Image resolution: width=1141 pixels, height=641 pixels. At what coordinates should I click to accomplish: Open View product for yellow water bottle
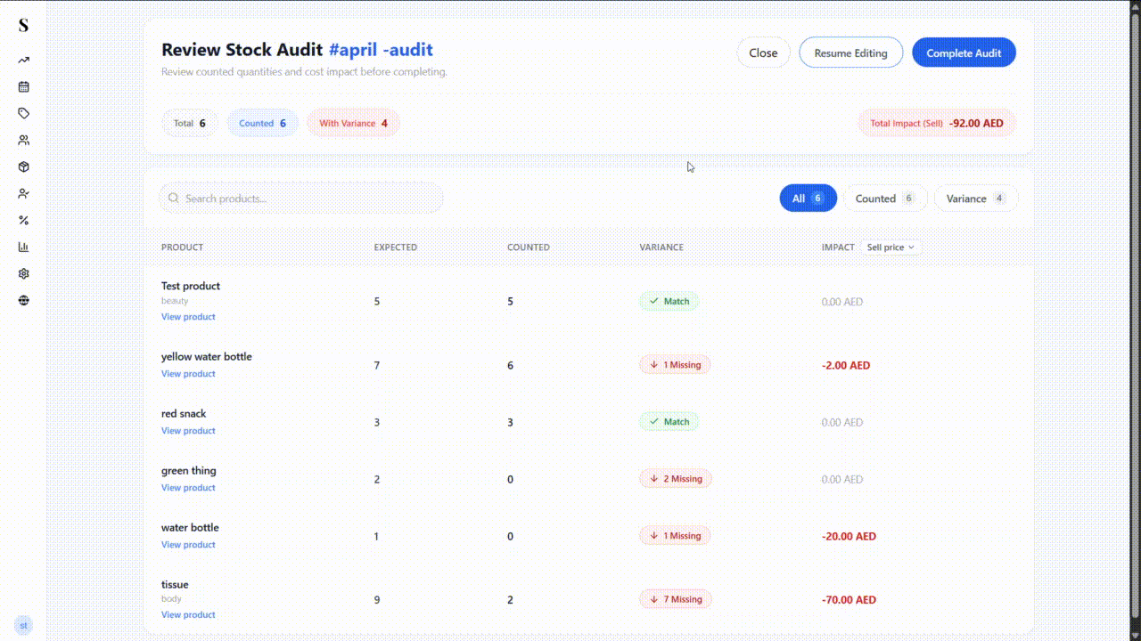coord(188,373)
